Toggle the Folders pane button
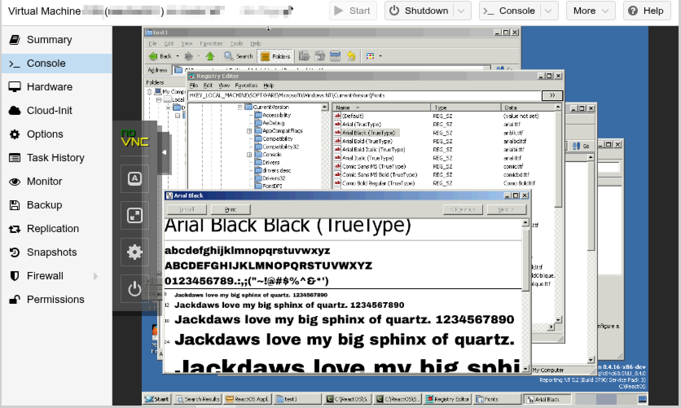Screen dimensions: 681x408 pos(276,56)
